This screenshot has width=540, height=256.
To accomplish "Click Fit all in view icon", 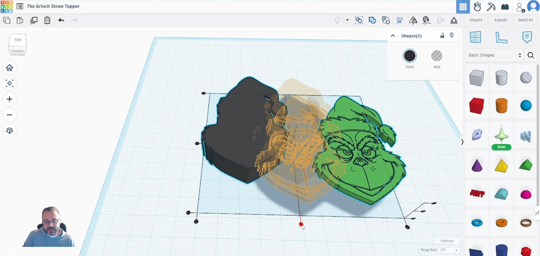I will tap(9, 83).
